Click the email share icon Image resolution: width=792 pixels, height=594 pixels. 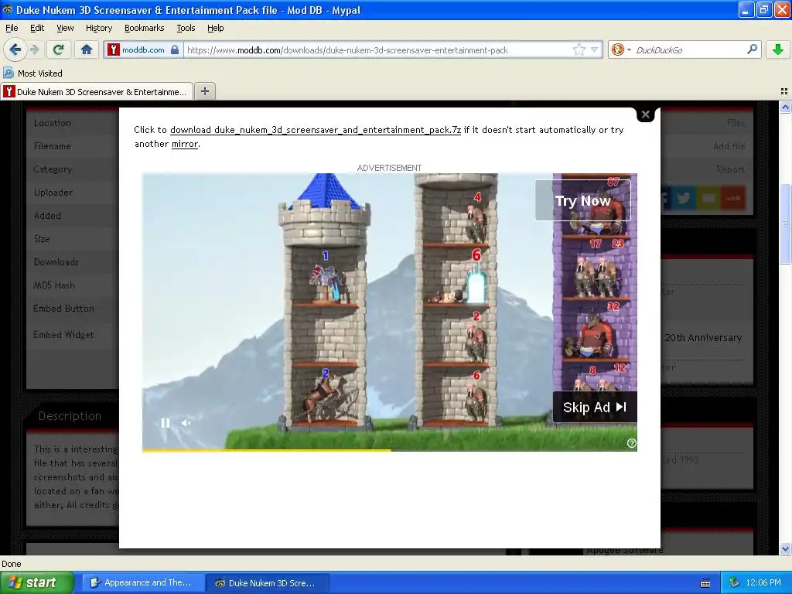(x=708, y=197)
